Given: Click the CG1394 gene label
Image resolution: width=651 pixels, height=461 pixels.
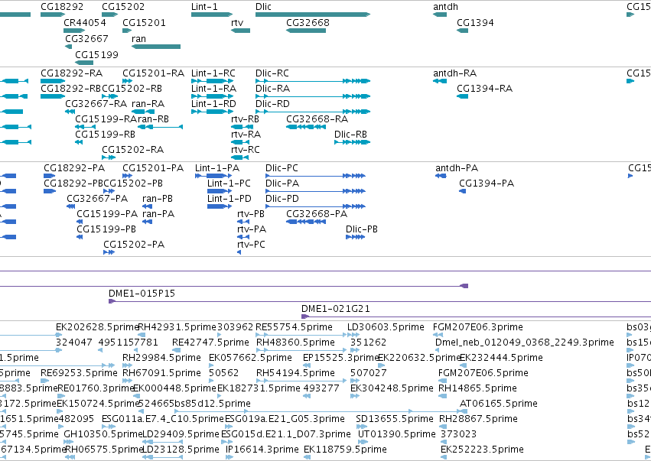Looking at the screenshot, I should 475,22.
